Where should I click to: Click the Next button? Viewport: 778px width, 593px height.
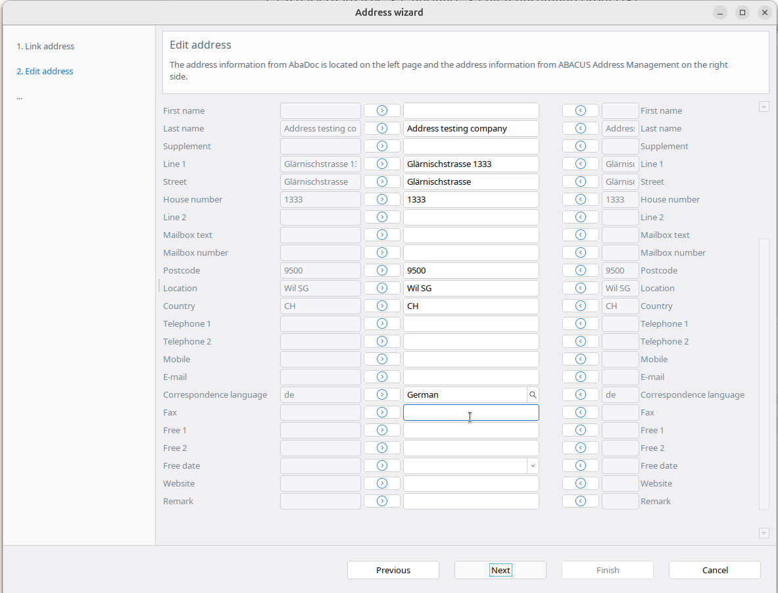click(500, 570)
